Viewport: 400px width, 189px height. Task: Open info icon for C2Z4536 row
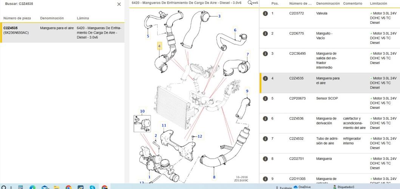(x=265, y=119)
